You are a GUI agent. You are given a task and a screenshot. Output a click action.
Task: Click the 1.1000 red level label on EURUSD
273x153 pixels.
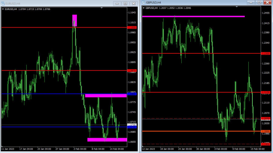pyautogui.click(x=132, y=27)
